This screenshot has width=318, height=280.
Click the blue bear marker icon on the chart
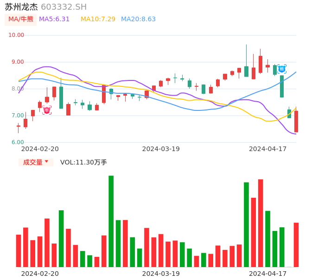282,69
